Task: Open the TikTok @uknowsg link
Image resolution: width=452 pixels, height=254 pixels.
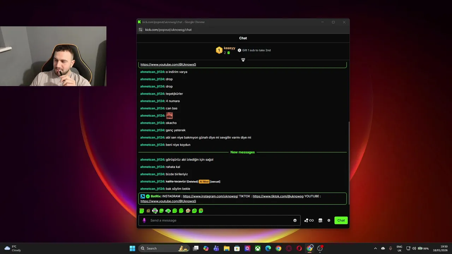Action: point(278,196)
